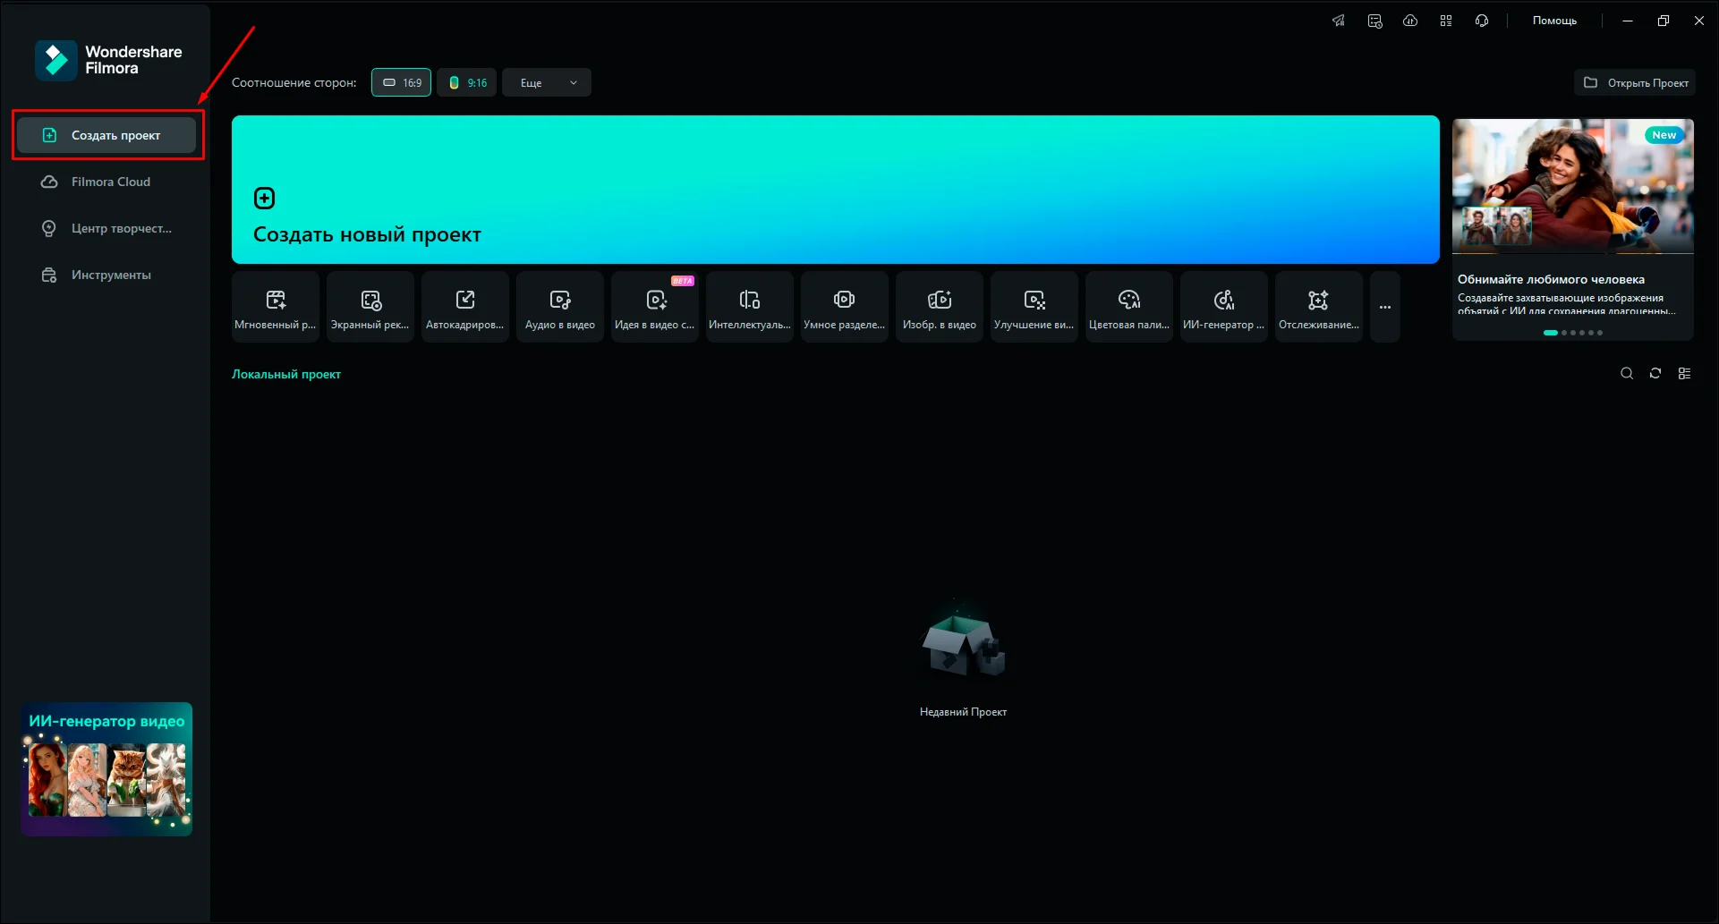This screenshot has height=924, width=1719.
Task: Open the ИИ-генератор видео promo thumbnail
Action: coord(106,769)
